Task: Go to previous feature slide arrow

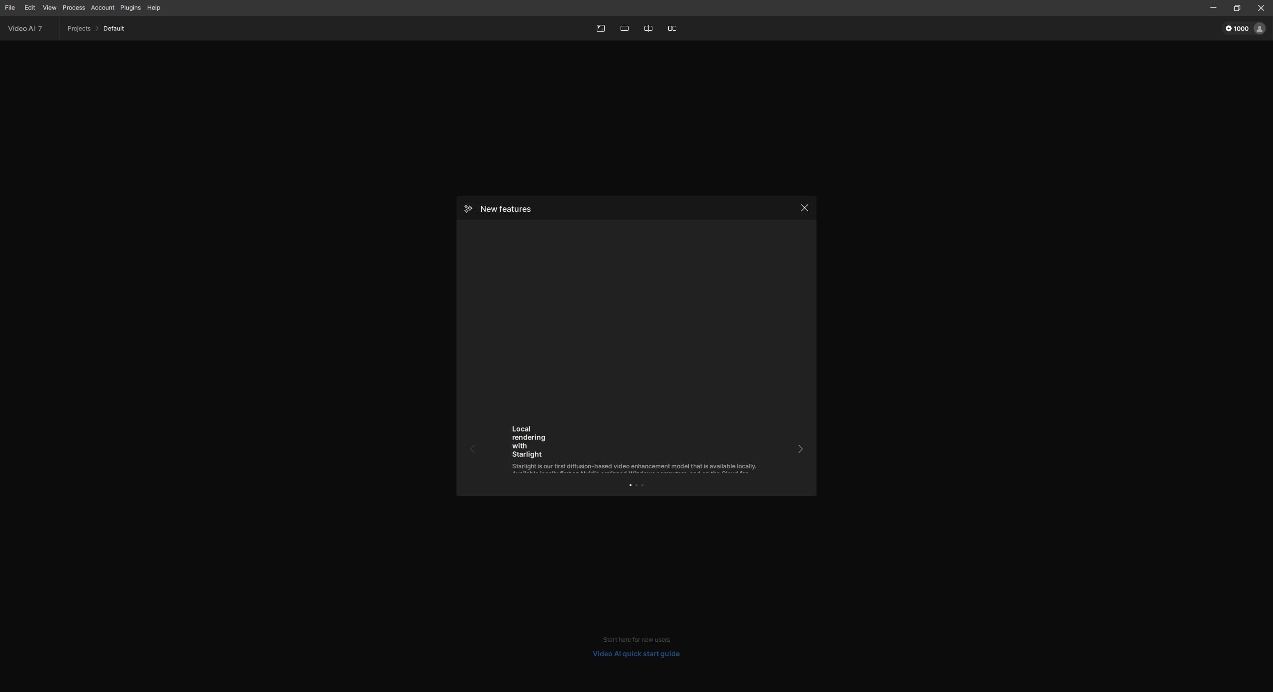Action: tap(472, 449)
